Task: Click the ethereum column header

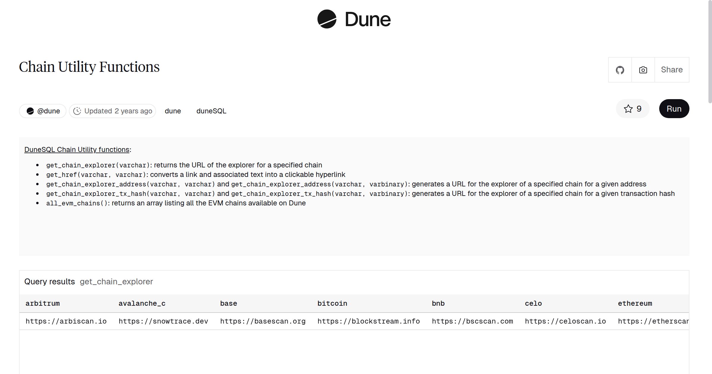Action: (635, 303)
